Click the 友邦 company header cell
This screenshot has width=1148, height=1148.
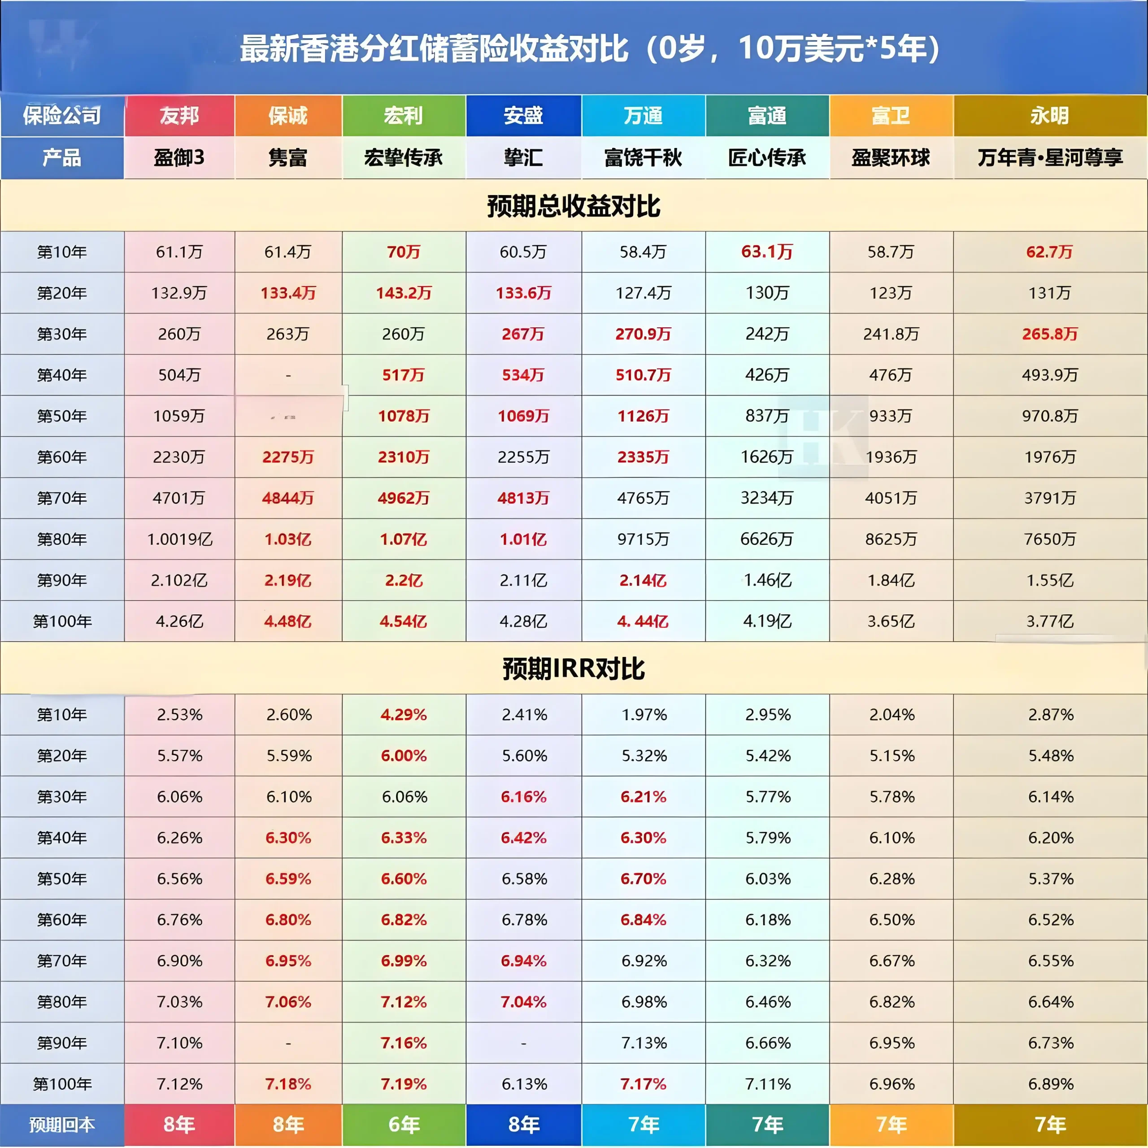pyautogui.click(x=179, y=115)
